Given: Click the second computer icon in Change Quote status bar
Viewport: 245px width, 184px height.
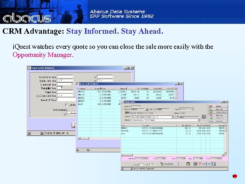Looking at the screenshot, I should tap(132, 169).
